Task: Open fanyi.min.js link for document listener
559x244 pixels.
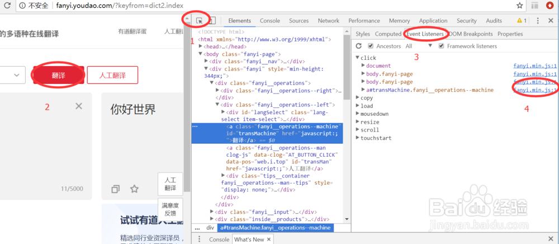Action: [x=535, y=65]
